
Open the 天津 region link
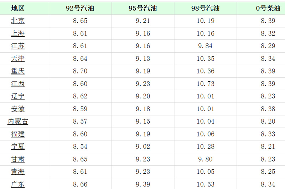click(17, 59)
